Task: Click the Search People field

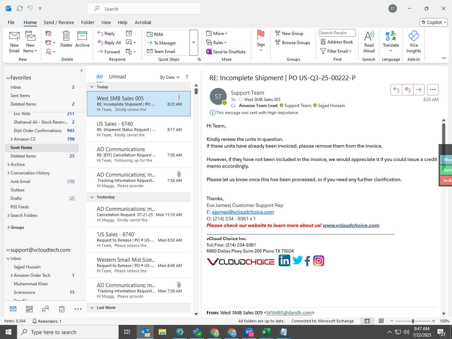Action: click(x=337, y=33)
